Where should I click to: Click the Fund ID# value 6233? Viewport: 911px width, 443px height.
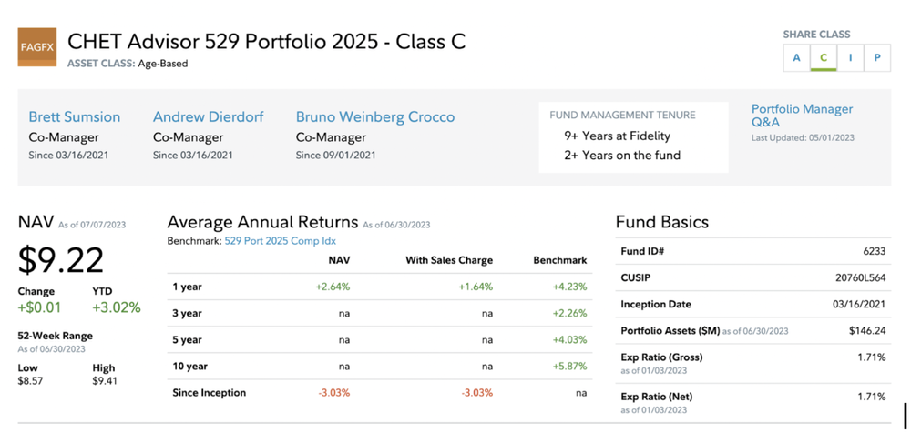pos(874,251)
